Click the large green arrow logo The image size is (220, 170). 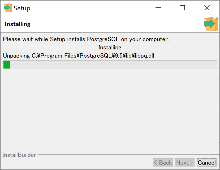(211, 24)
